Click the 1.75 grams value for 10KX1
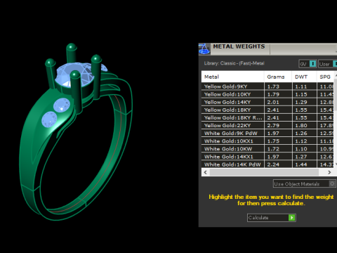 tap(273, 141)
